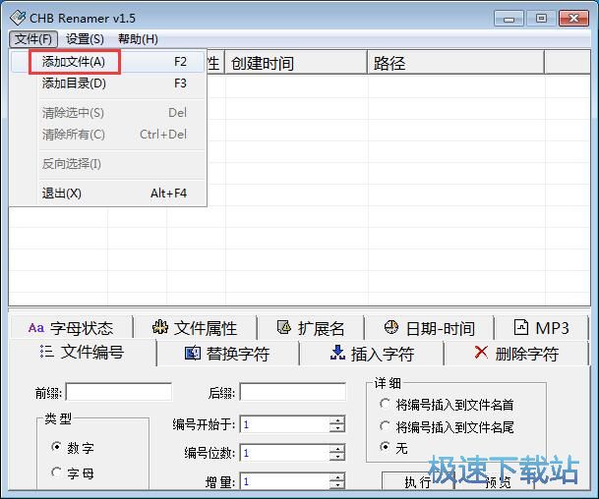The width and height of the screenshot is (599, 499).
Task: Click the blue arrow icon on 插入字符 tab
Action: click(337, 353)
